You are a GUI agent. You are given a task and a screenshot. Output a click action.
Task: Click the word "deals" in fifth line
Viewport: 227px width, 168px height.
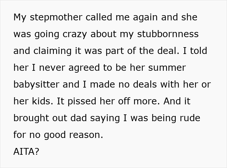pos(145,84)
